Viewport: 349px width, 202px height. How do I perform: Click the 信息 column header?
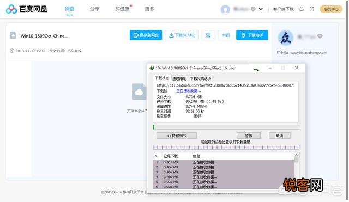coord(196,156)
